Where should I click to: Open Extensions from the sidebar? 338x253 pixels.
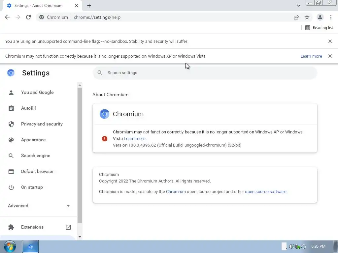(32, 227)
